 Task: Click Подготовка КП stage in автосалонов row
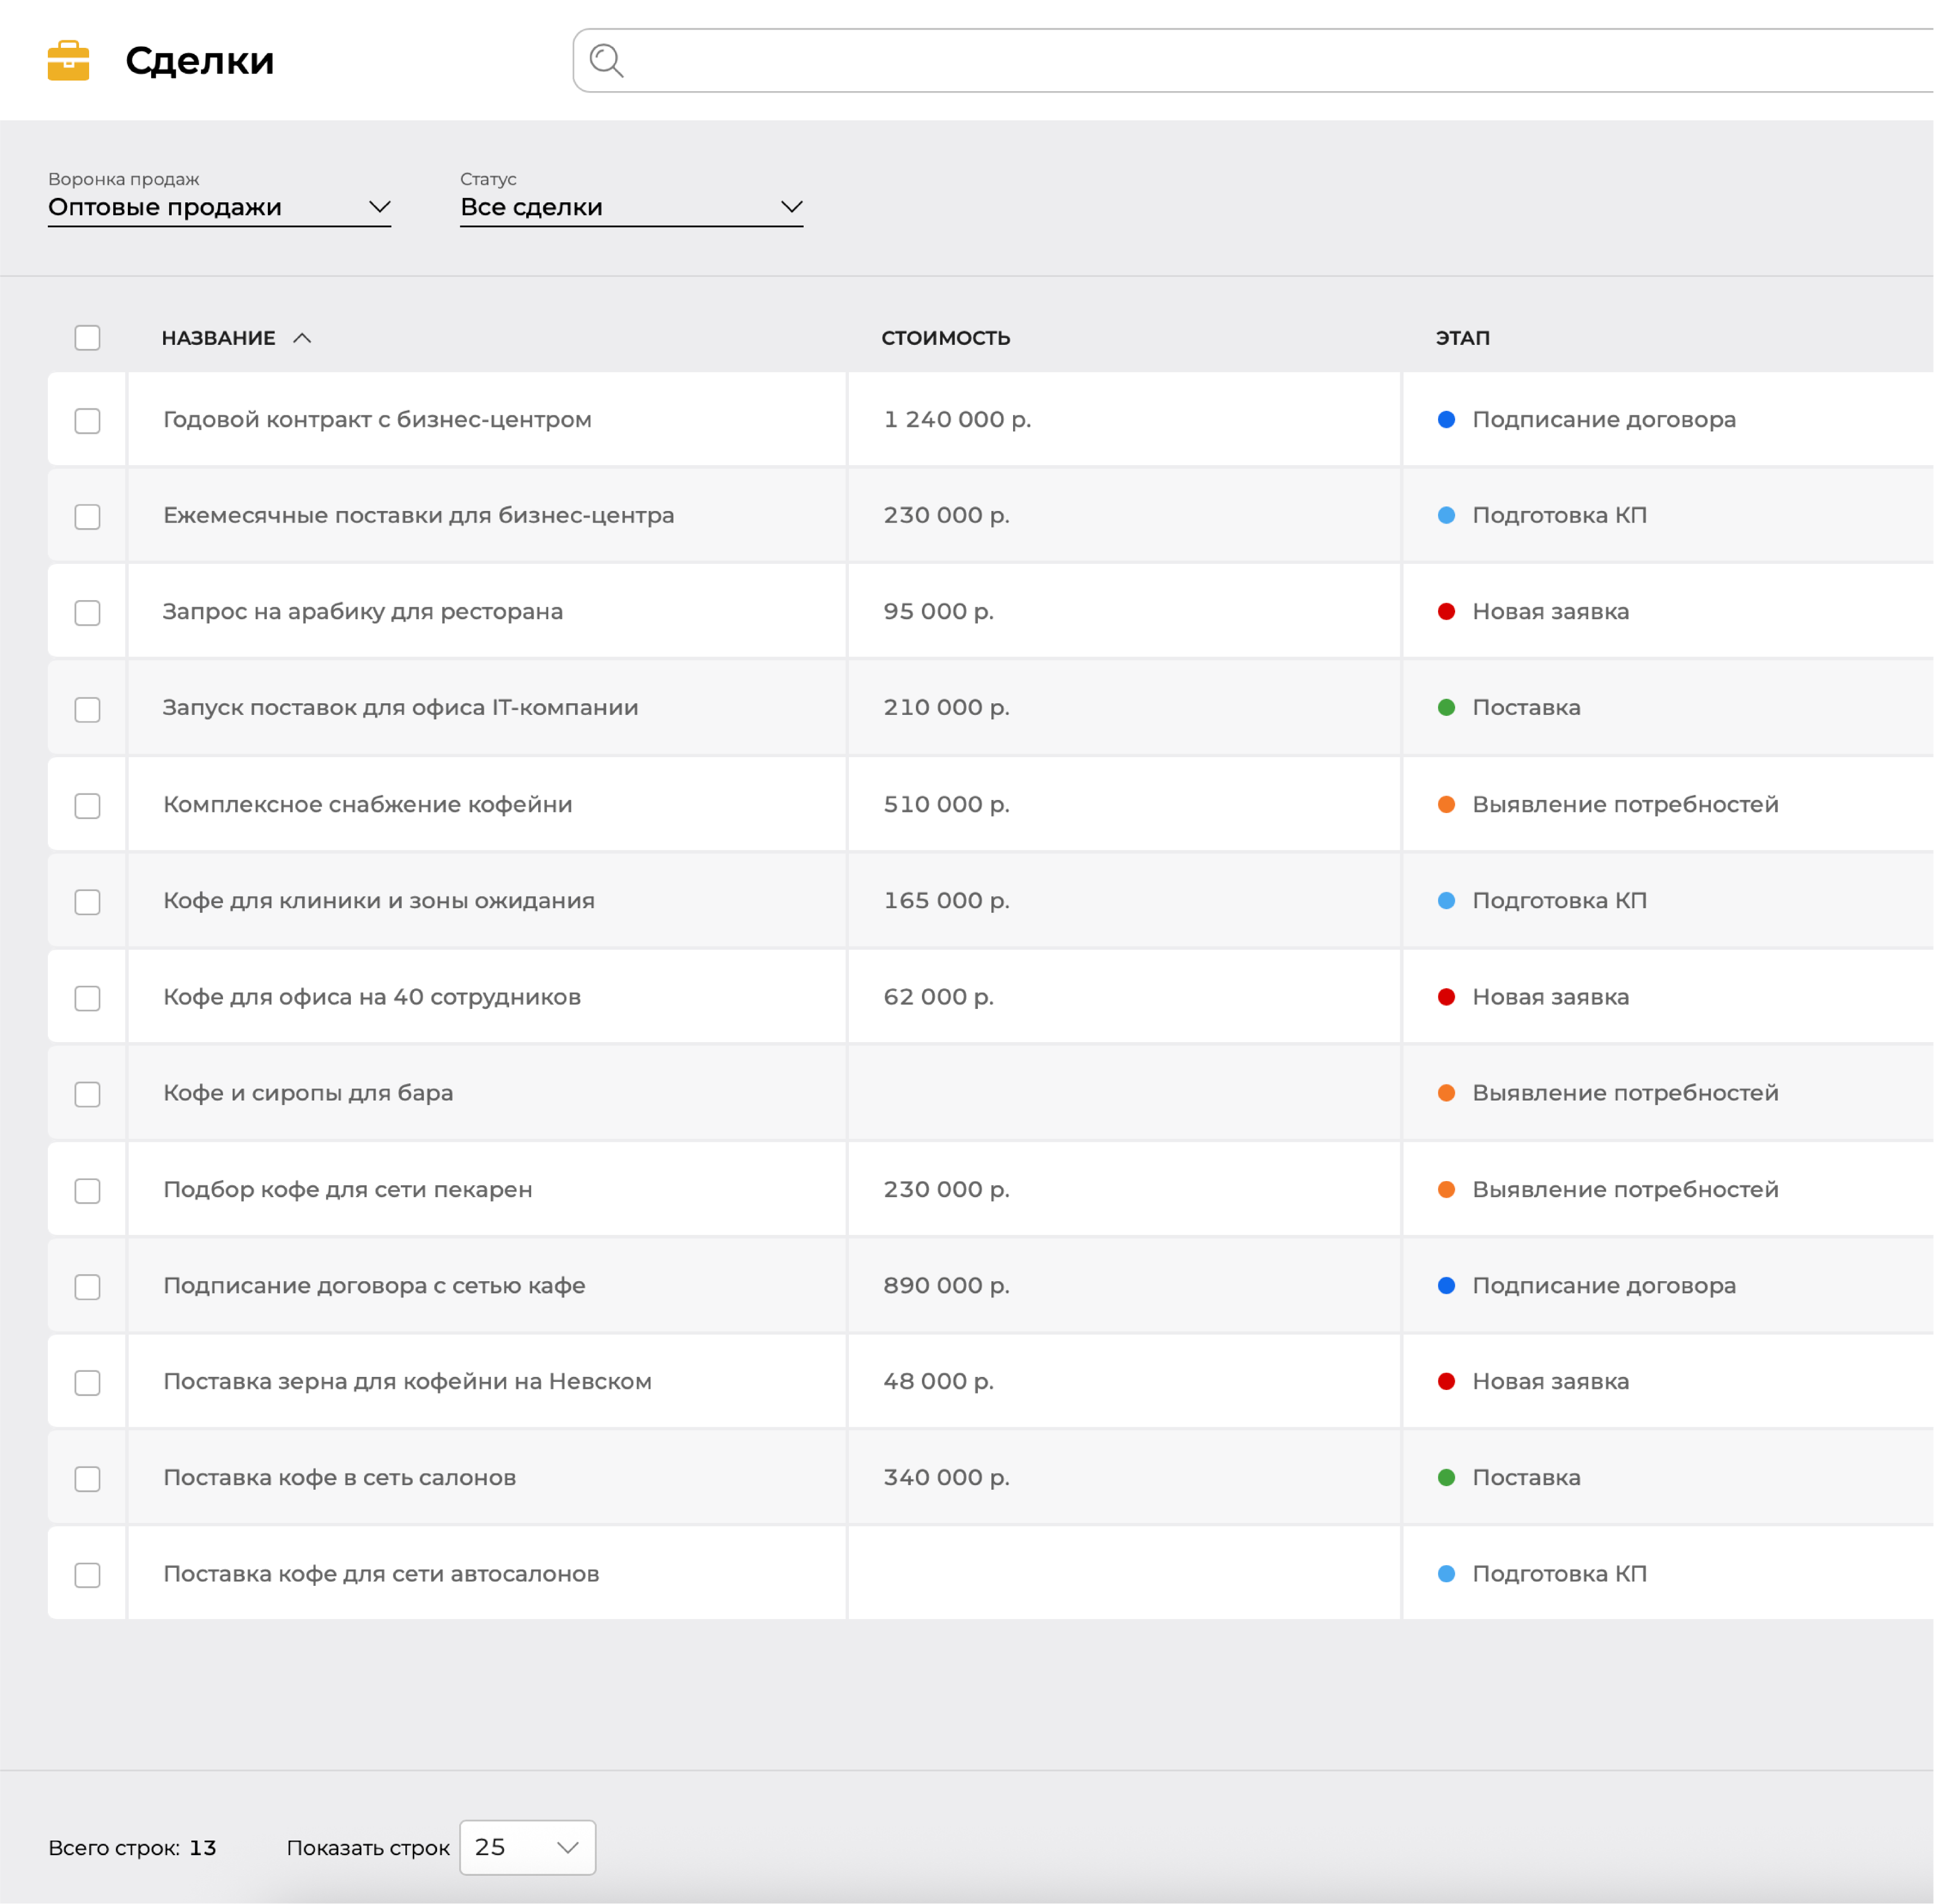click(1559, 1573)
